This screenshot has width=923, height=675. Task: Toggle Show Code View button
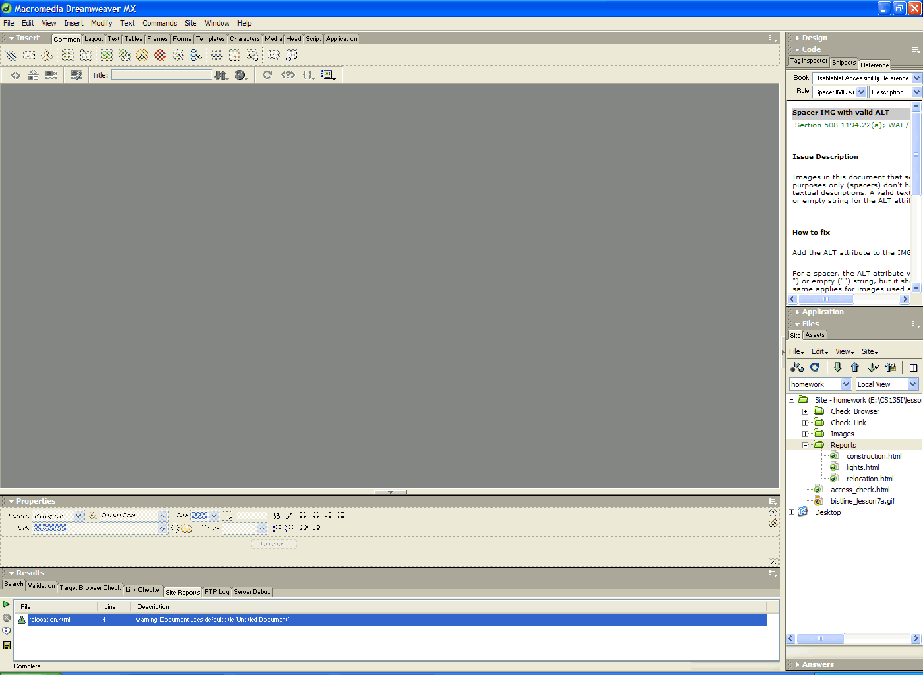pos(15,75)
